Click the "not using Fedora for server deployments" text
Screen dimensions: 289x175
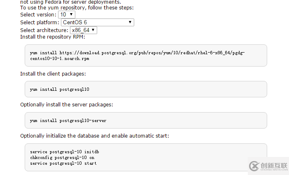[x=70, y=2]
